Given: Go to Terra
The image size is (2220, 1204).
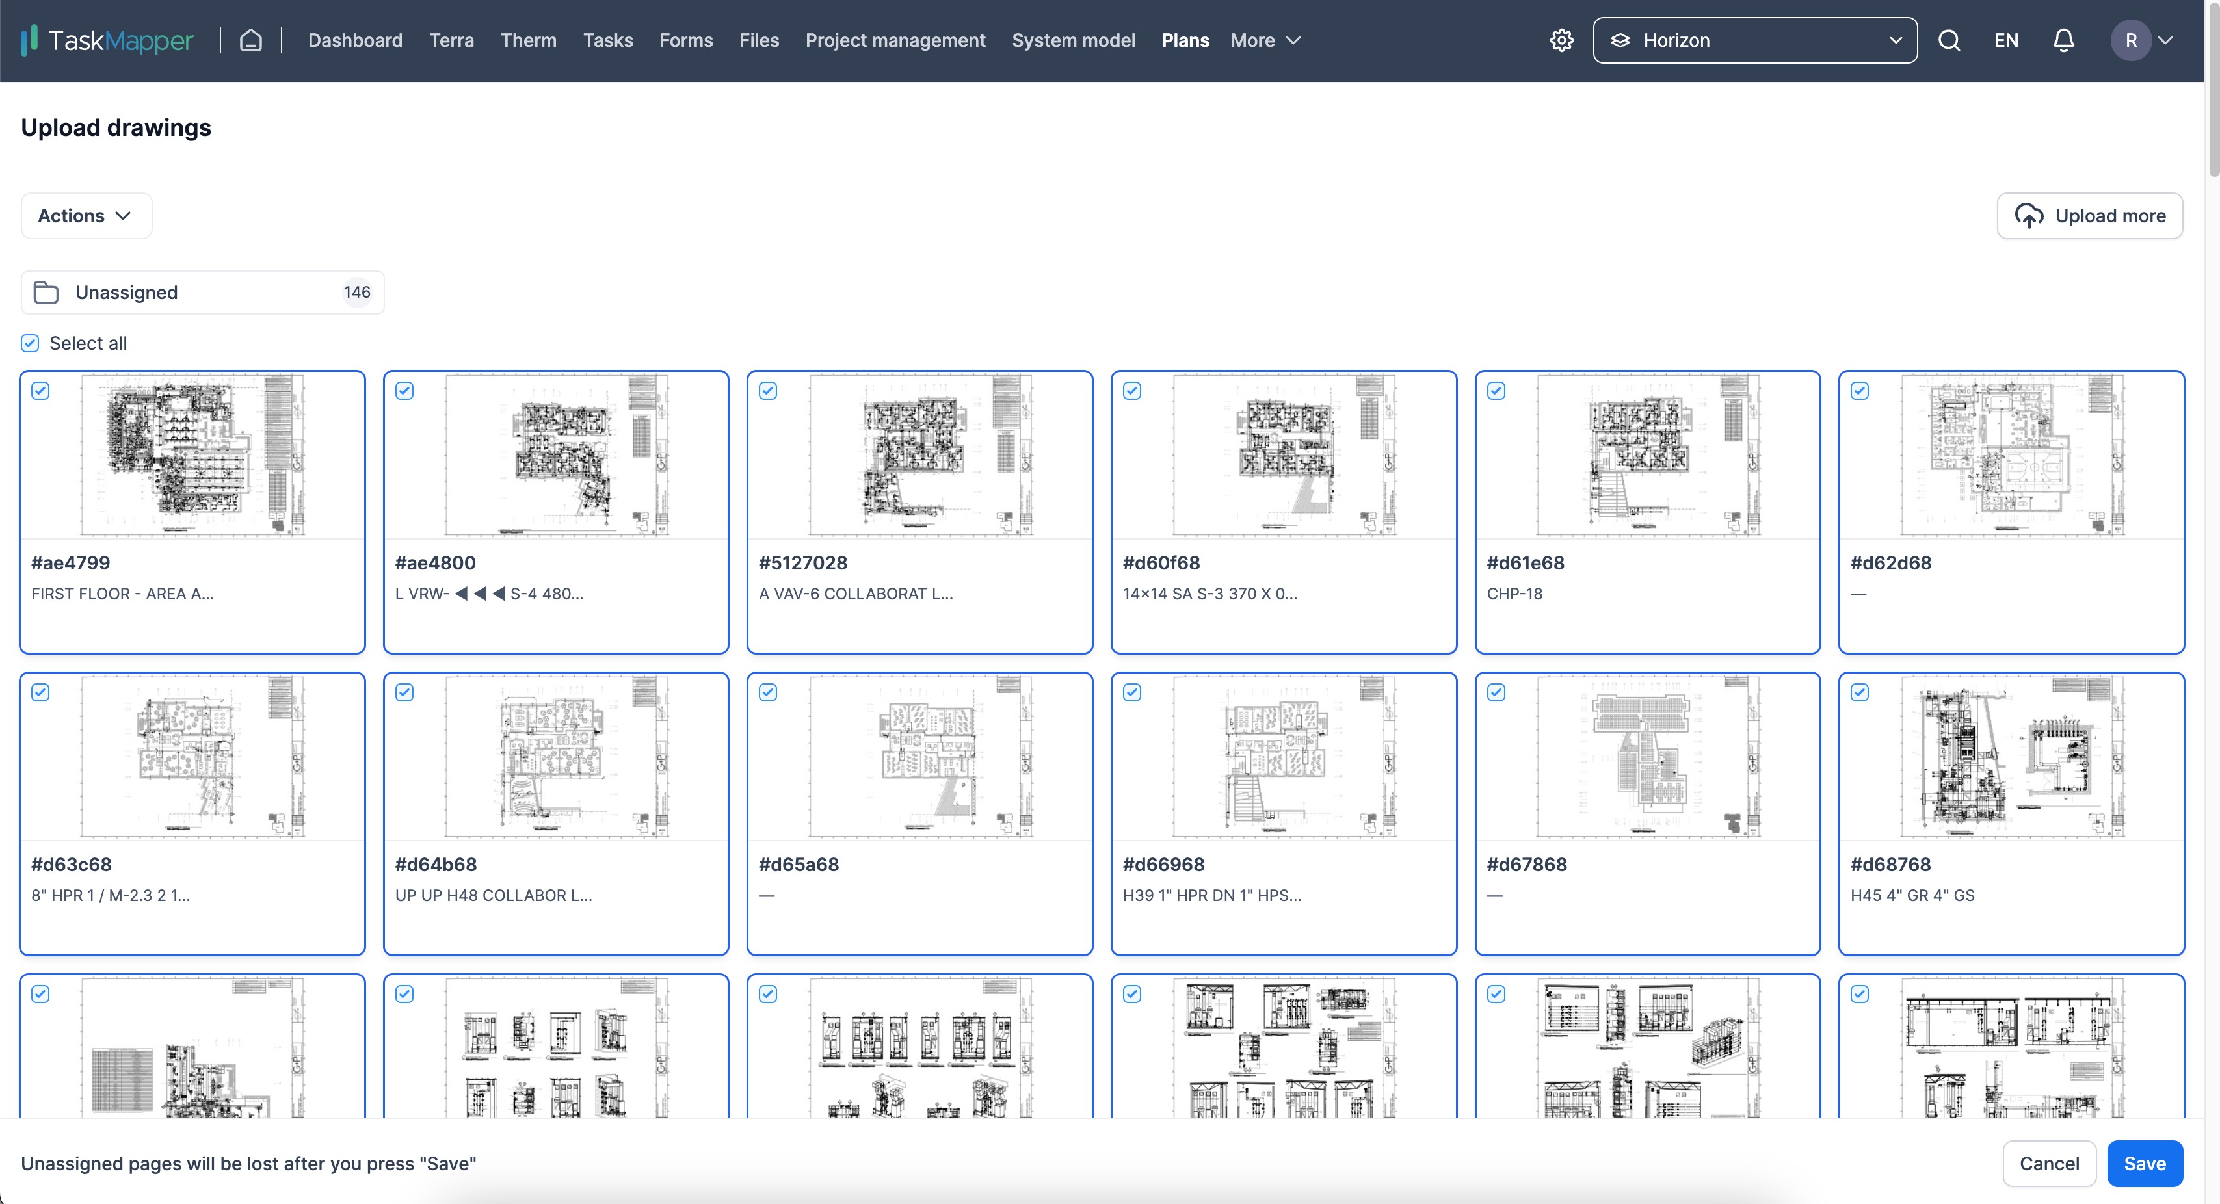Looking at the screenshot, I should coord(451,40).
